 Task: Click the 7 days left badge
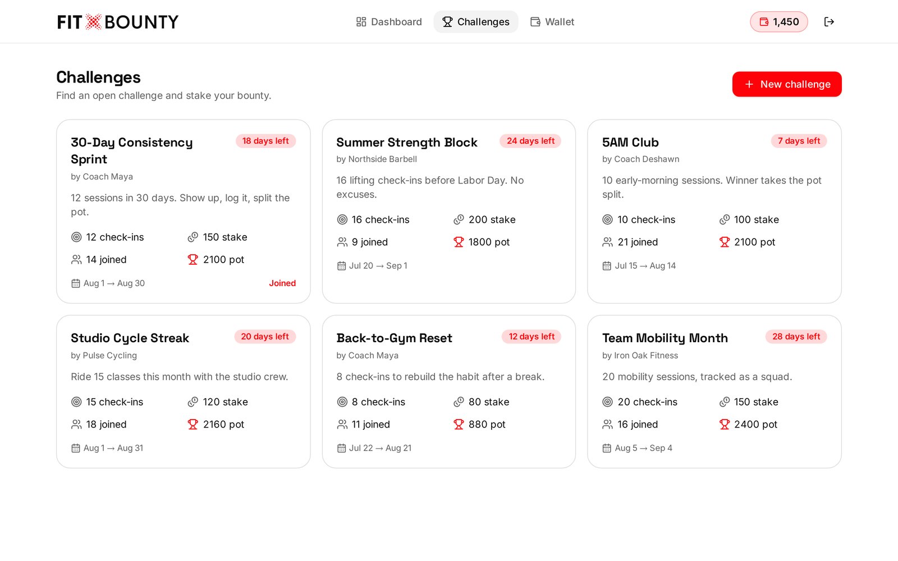click(x=799, y=141)
